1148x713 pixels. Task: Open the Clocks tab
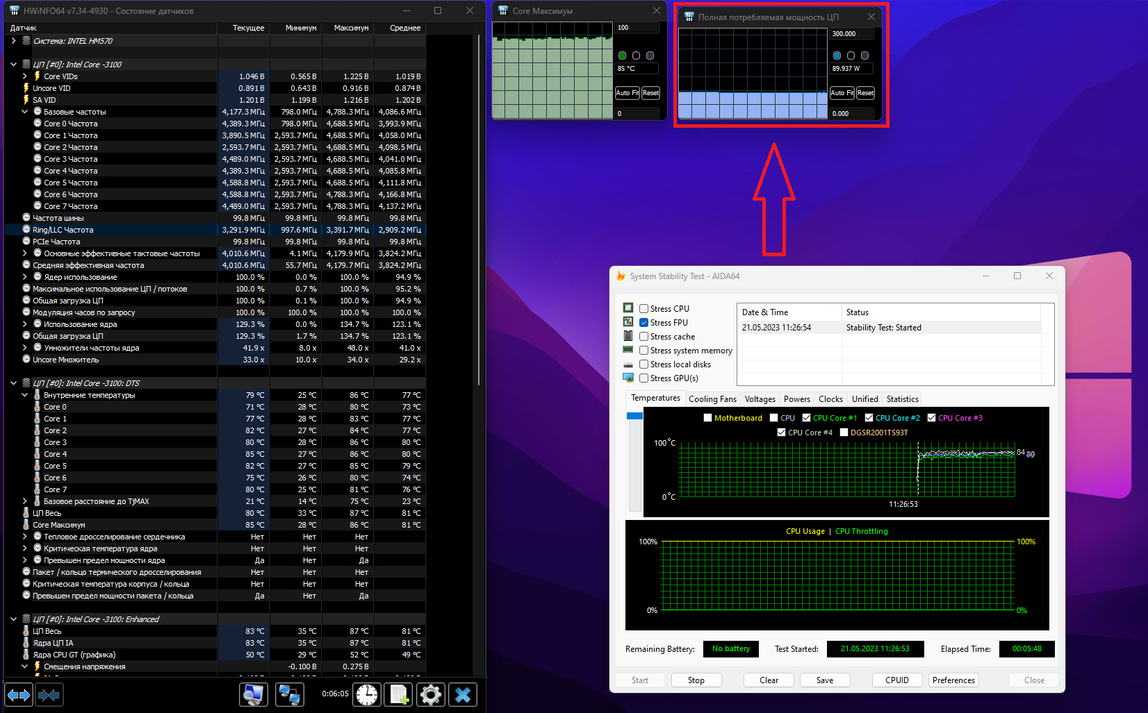(830, 399)
